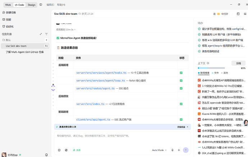Click the image attachment icon in the input toolbar

click(66, 150)
